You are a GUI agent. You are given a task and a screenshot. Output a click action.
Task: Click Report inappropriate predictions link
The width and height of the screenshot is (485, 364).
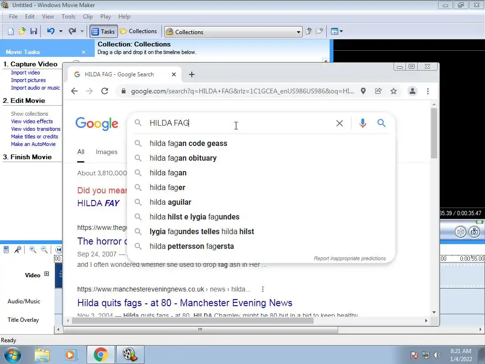(x=350, y=258)
